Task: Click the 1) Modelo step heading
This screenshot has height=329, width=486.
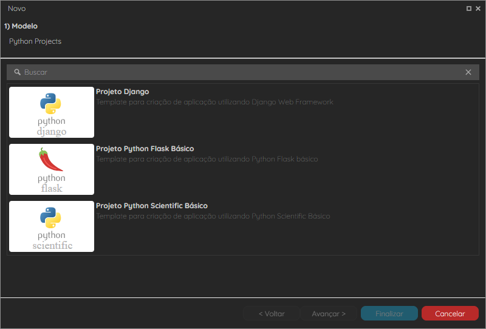Action: 21,26
